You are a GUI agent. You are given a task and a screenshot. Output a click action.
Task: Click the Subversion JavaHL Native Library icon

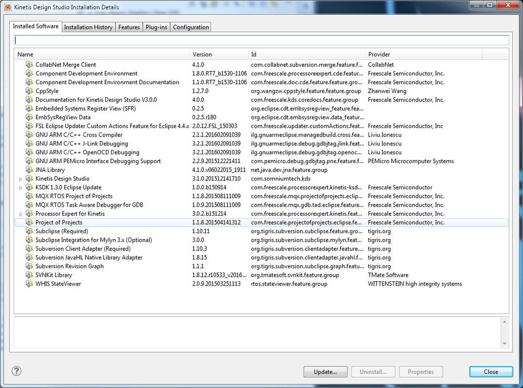[29, 257]
